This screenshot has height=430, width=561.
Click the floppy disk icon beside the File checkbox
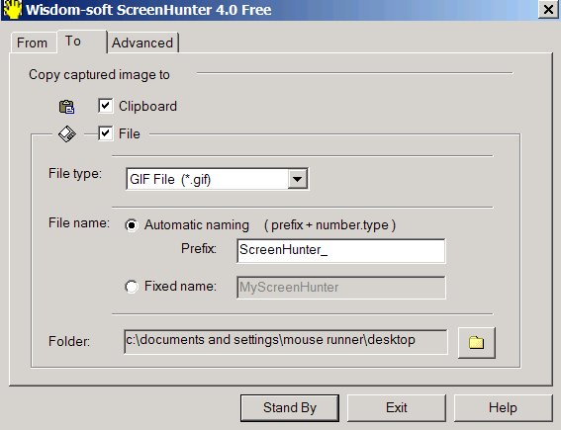pos(67,134)
